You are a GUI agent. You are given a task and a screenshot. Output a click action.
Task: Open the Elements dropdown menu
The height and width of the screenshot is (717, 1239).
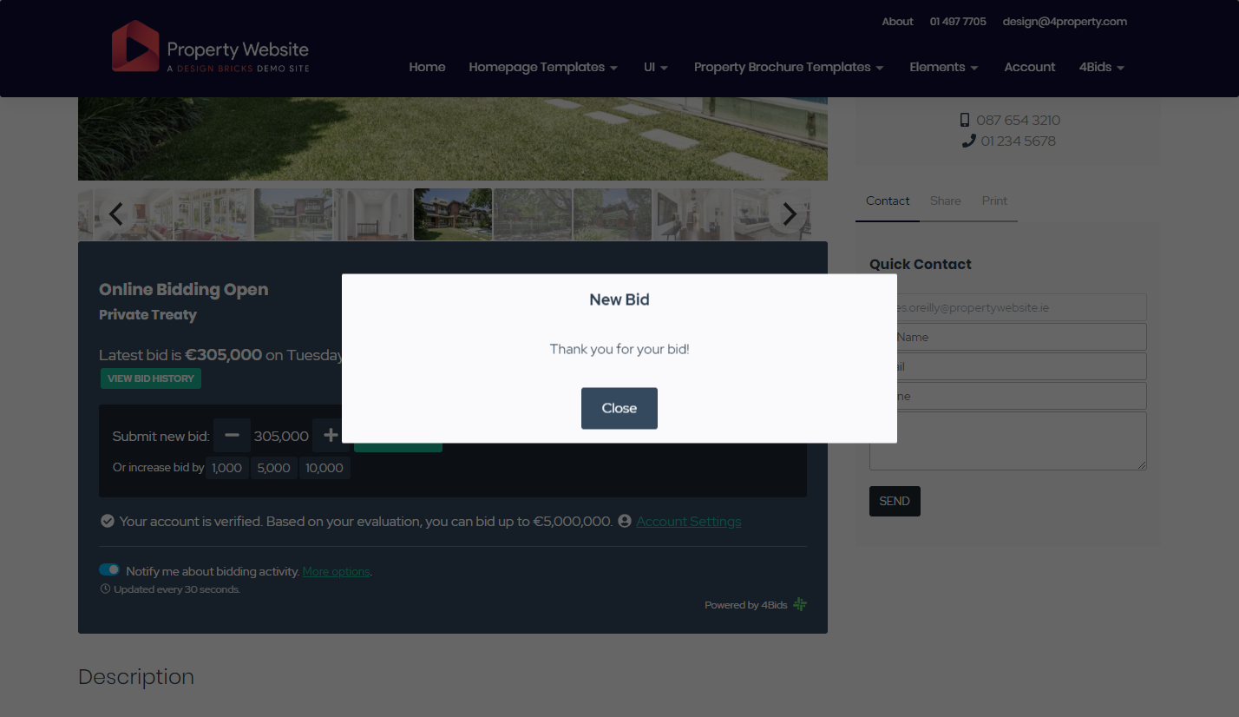coord(943,68)
